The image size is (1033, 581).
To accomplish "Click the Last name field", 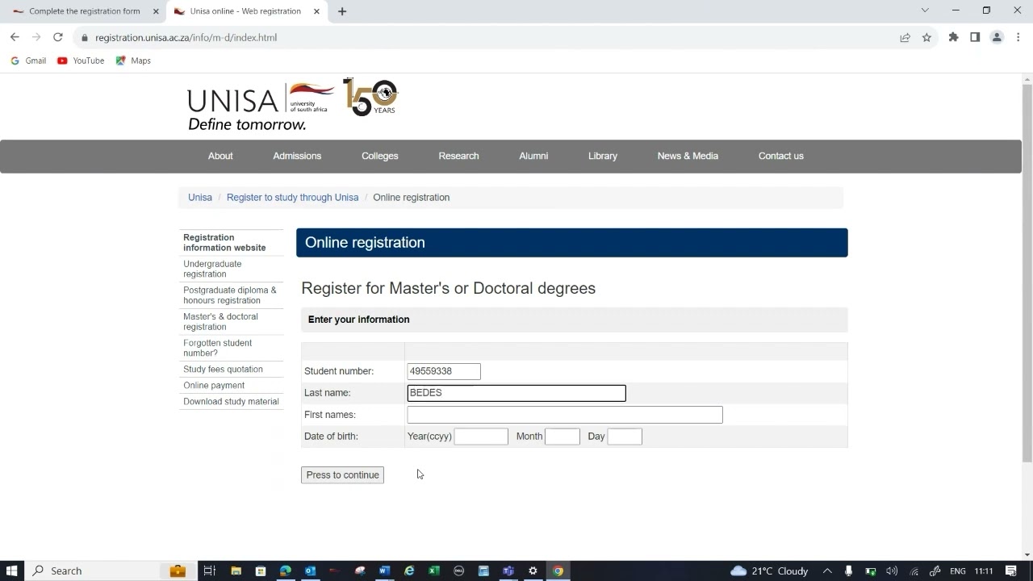I will click(516, 393).
